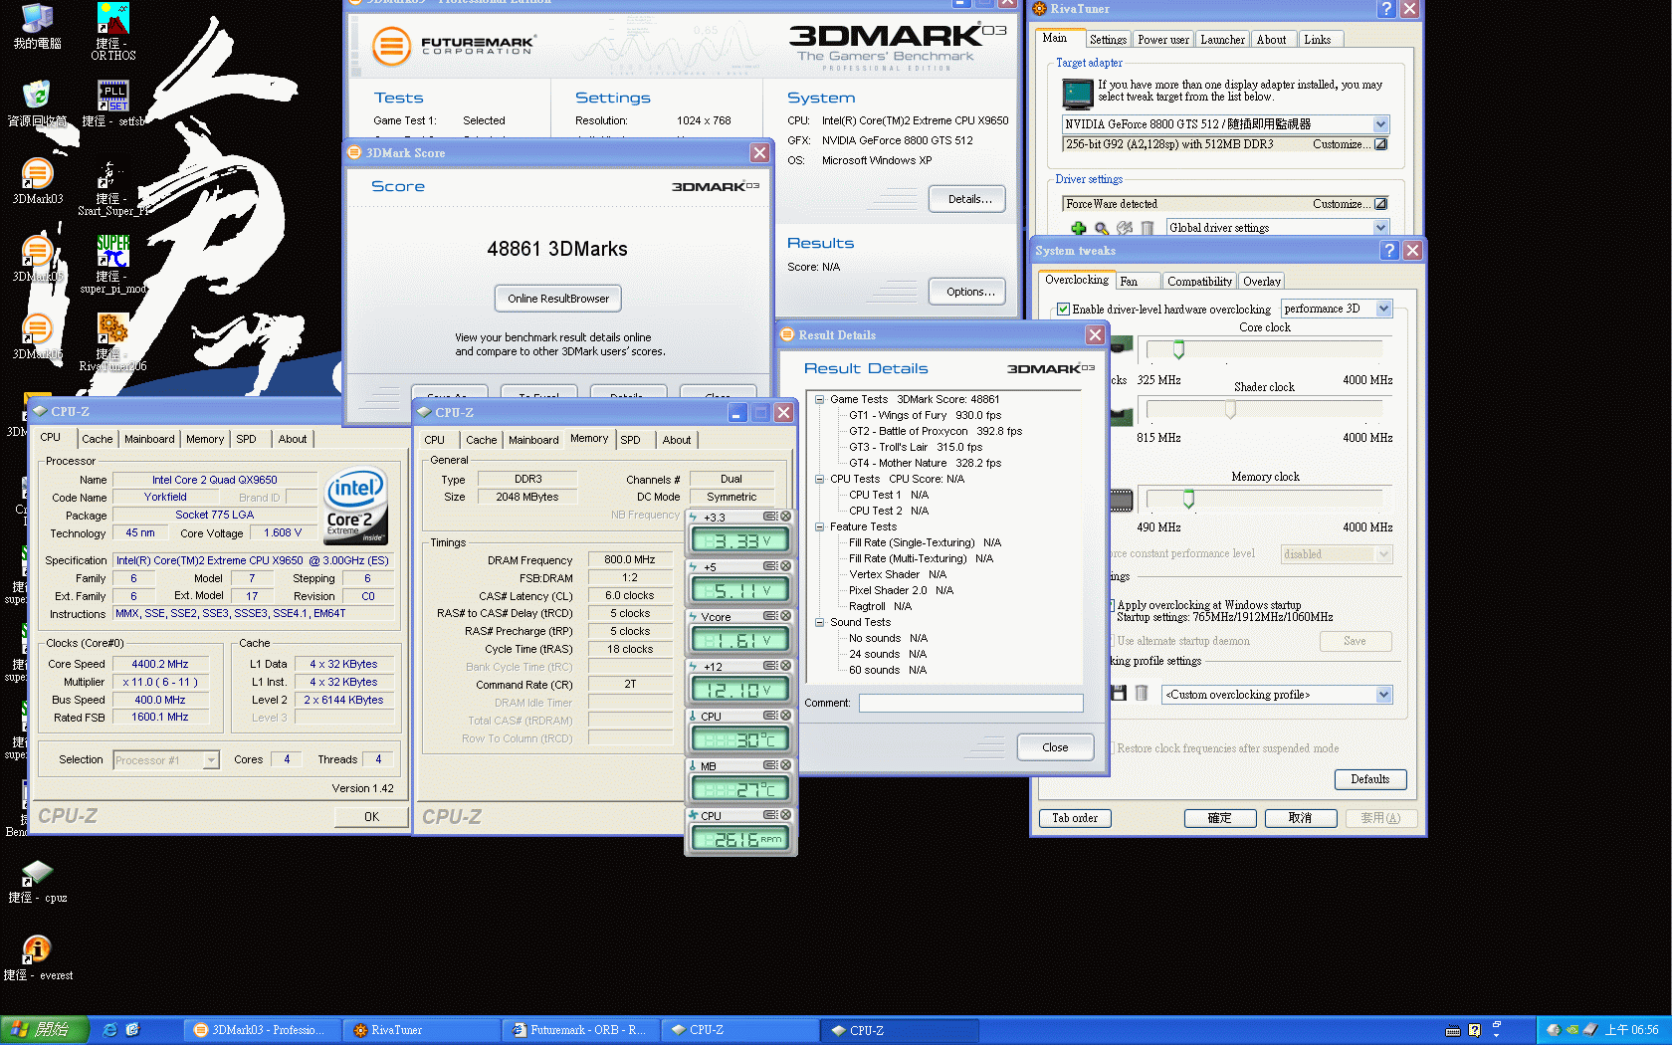Open the RivaTuner206 gears shortcut
The height and width of the screenshot is (1045, 1672).
coord(112,341)
